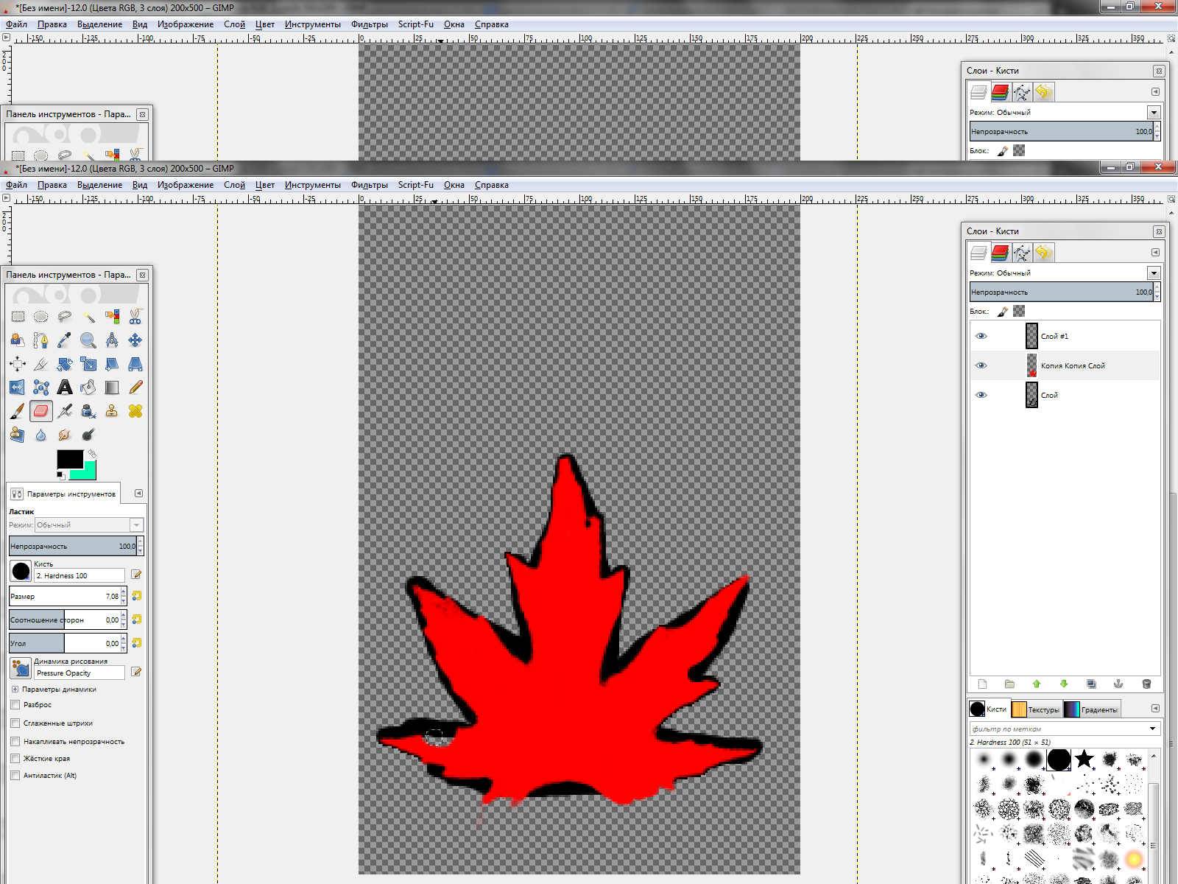The image size is (1178, 884).
Task: Enable the Сглаженные штрихи checkbox
Action: [x=15, y=723]
